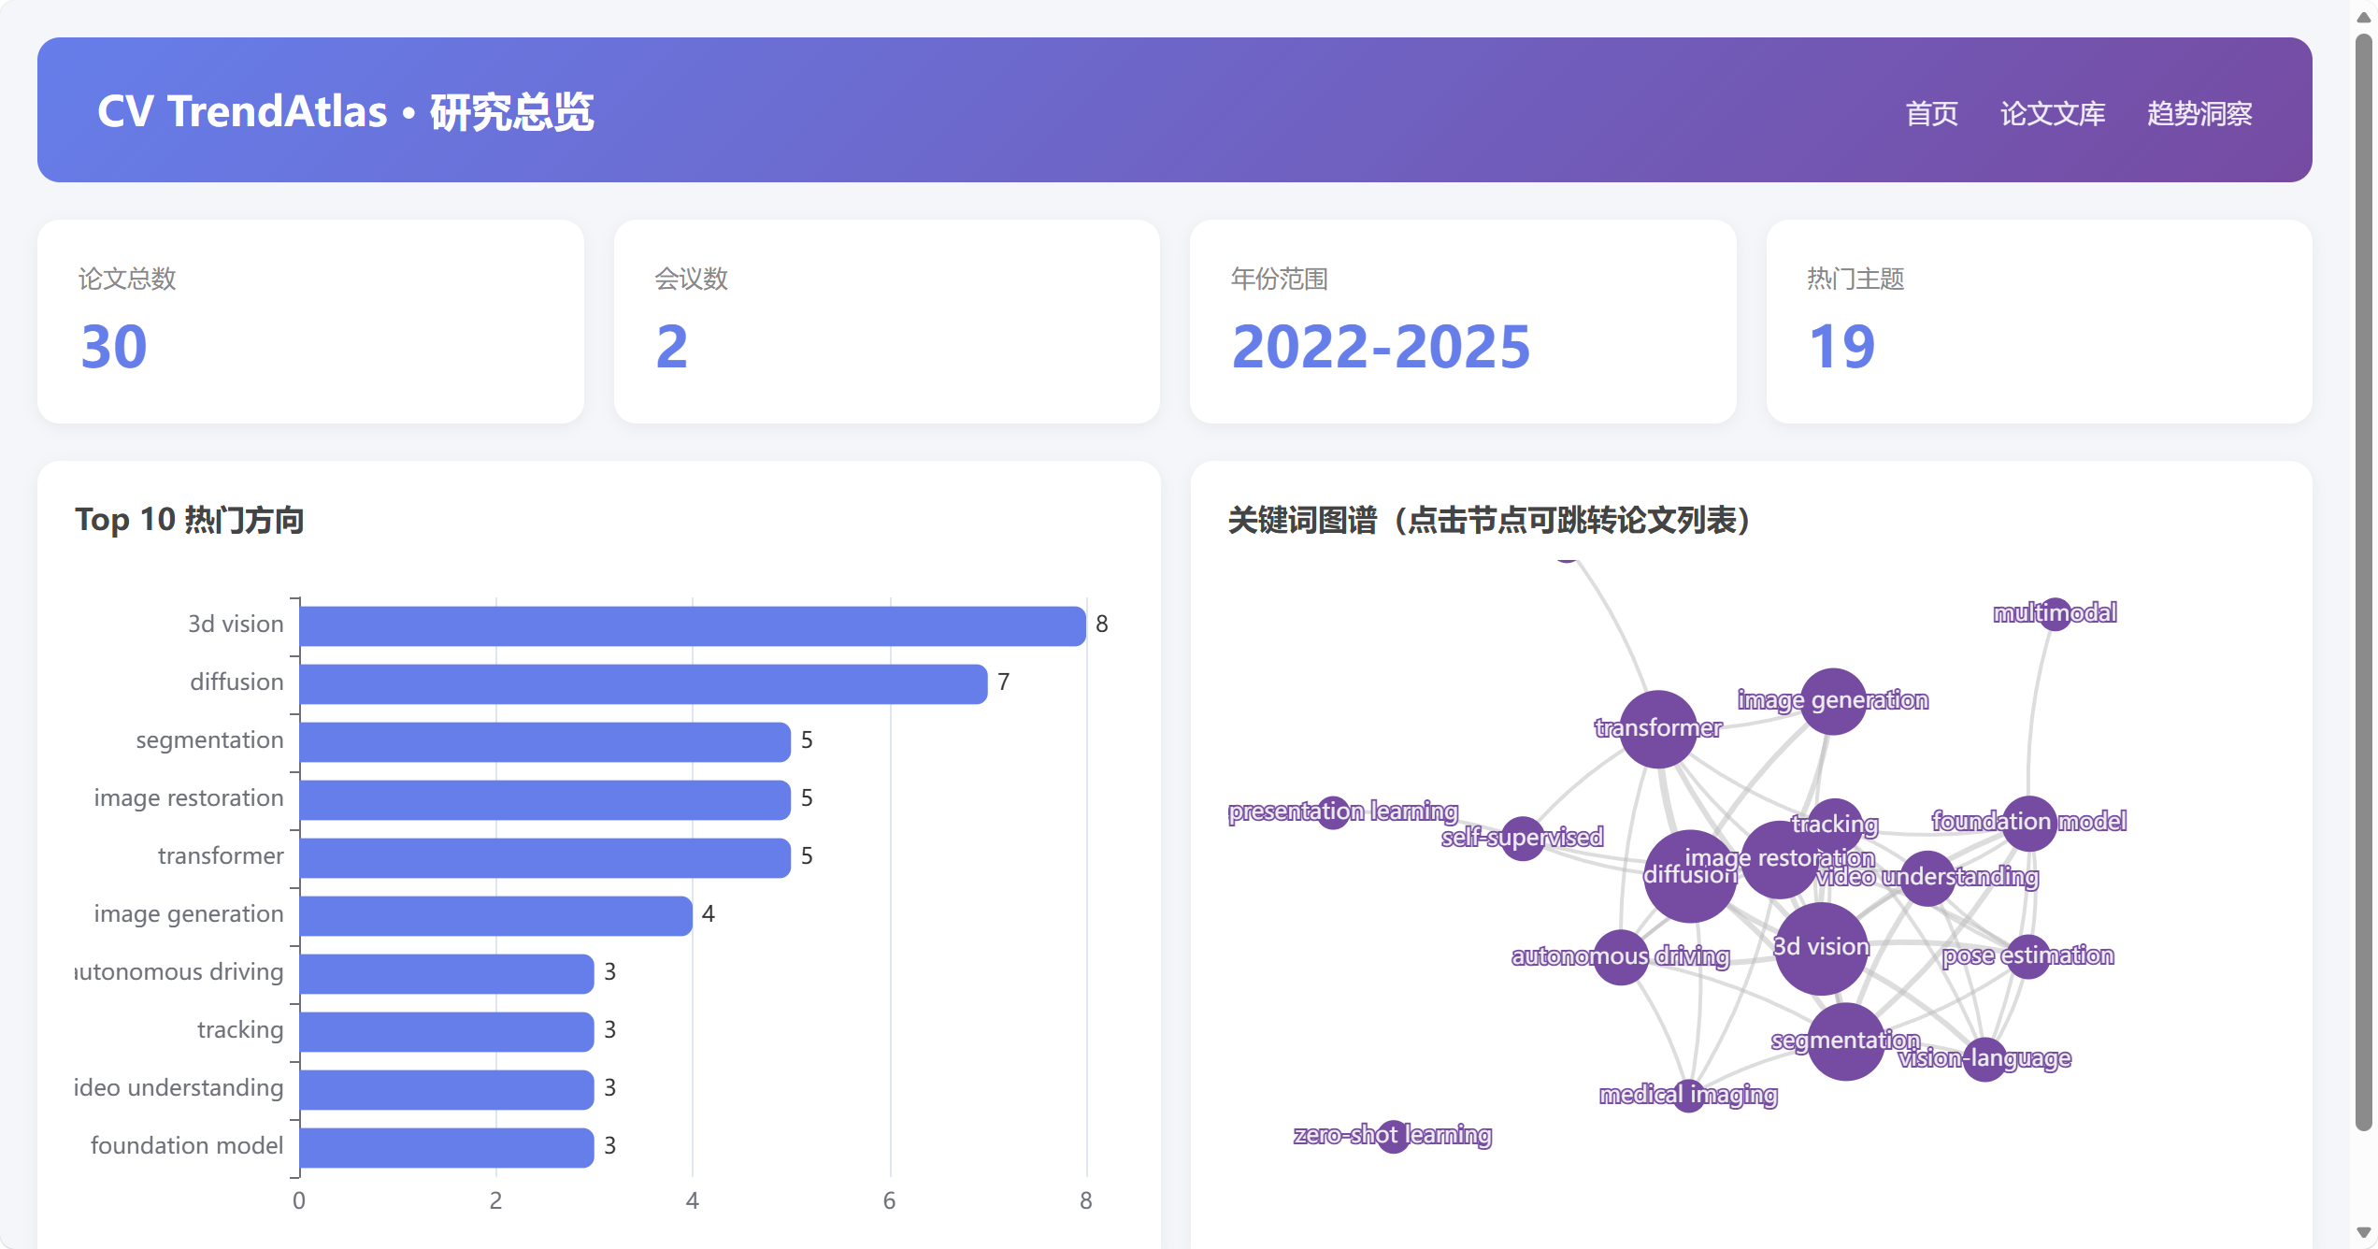Click the transformer graph node
This screenshot has height=1249, width=2378.
coord(1658,729)
